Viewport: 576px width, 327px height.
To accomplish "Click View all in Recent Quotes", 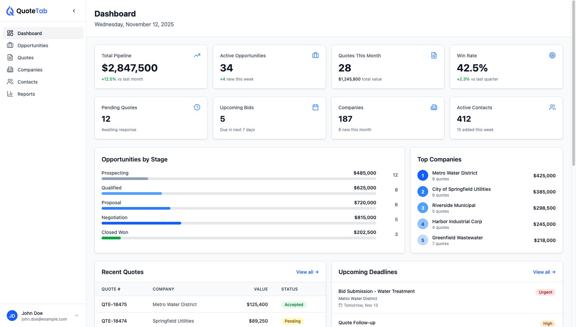I will (x=307, y=272).
